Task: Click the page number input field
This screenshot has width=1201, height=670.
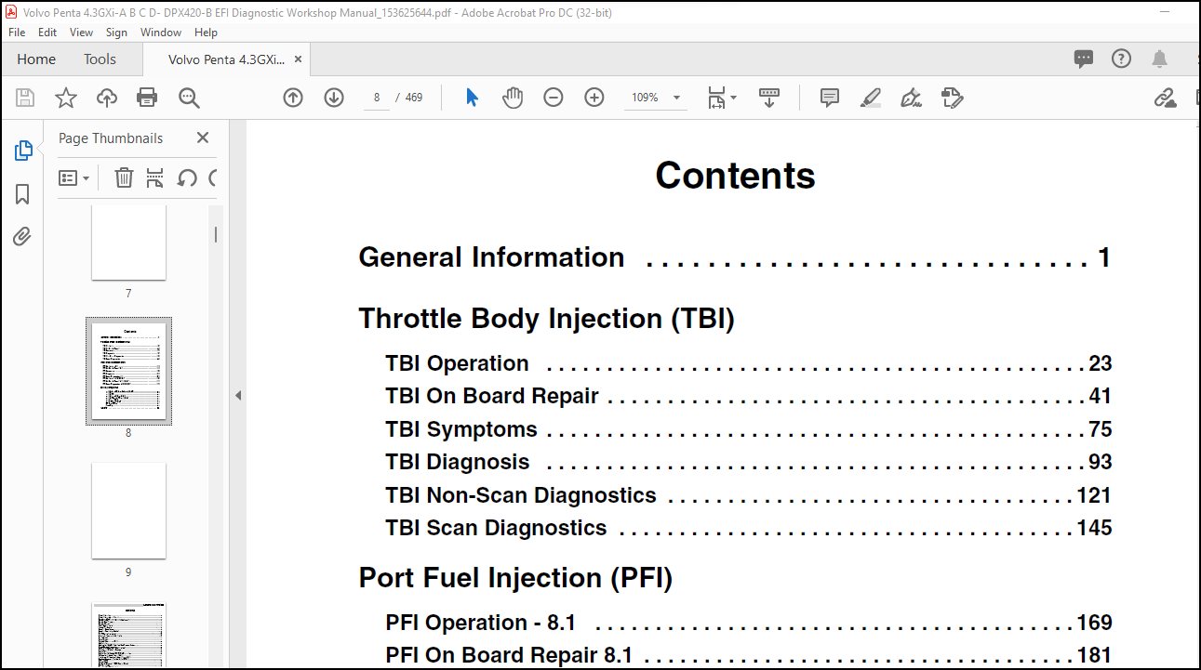Action: click(x=376, y=98)
